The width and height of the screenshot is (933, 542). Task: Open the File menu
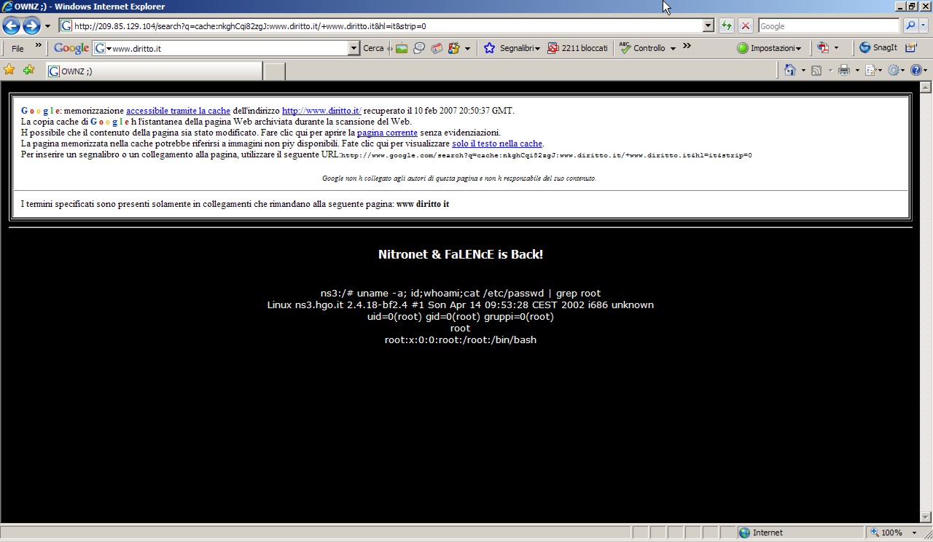(x=17, y=48)
